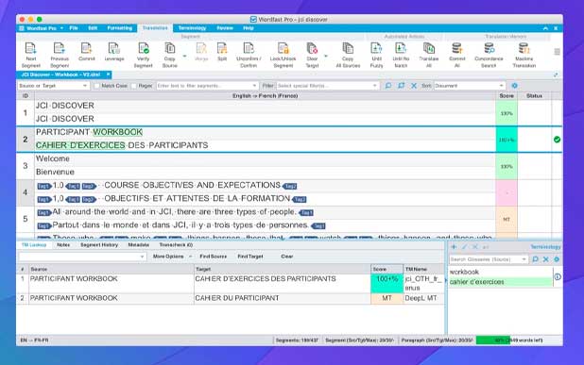Clear segment filter with X icon
584x365 pixels.
414,86
